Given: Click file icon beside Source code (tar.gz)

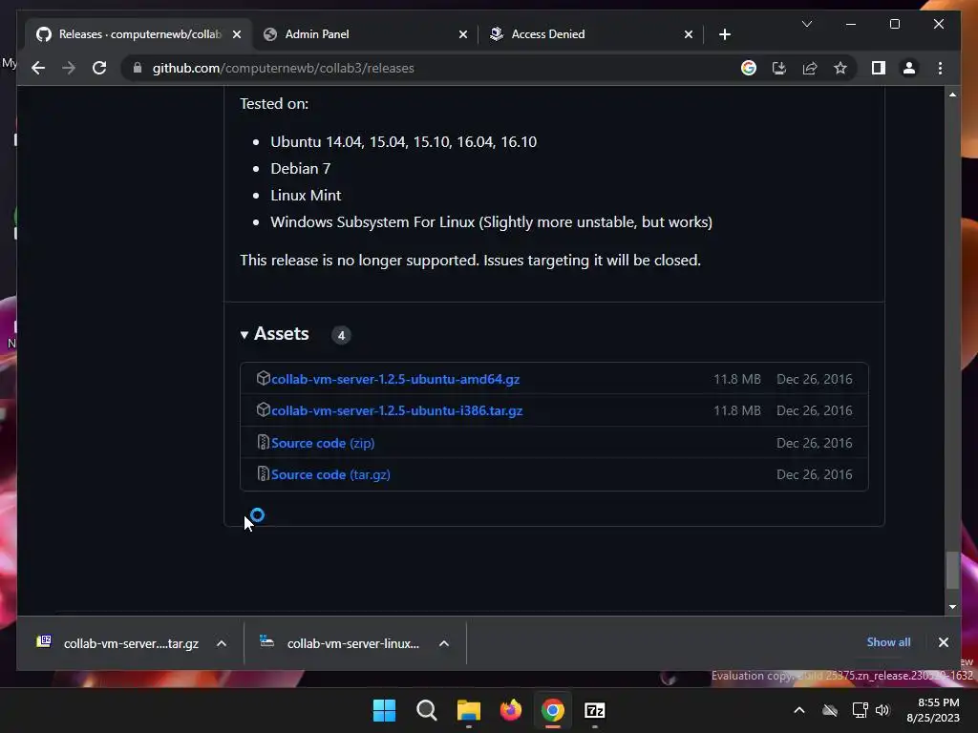Looking at the screenshot, I should [x=264, y=473].
